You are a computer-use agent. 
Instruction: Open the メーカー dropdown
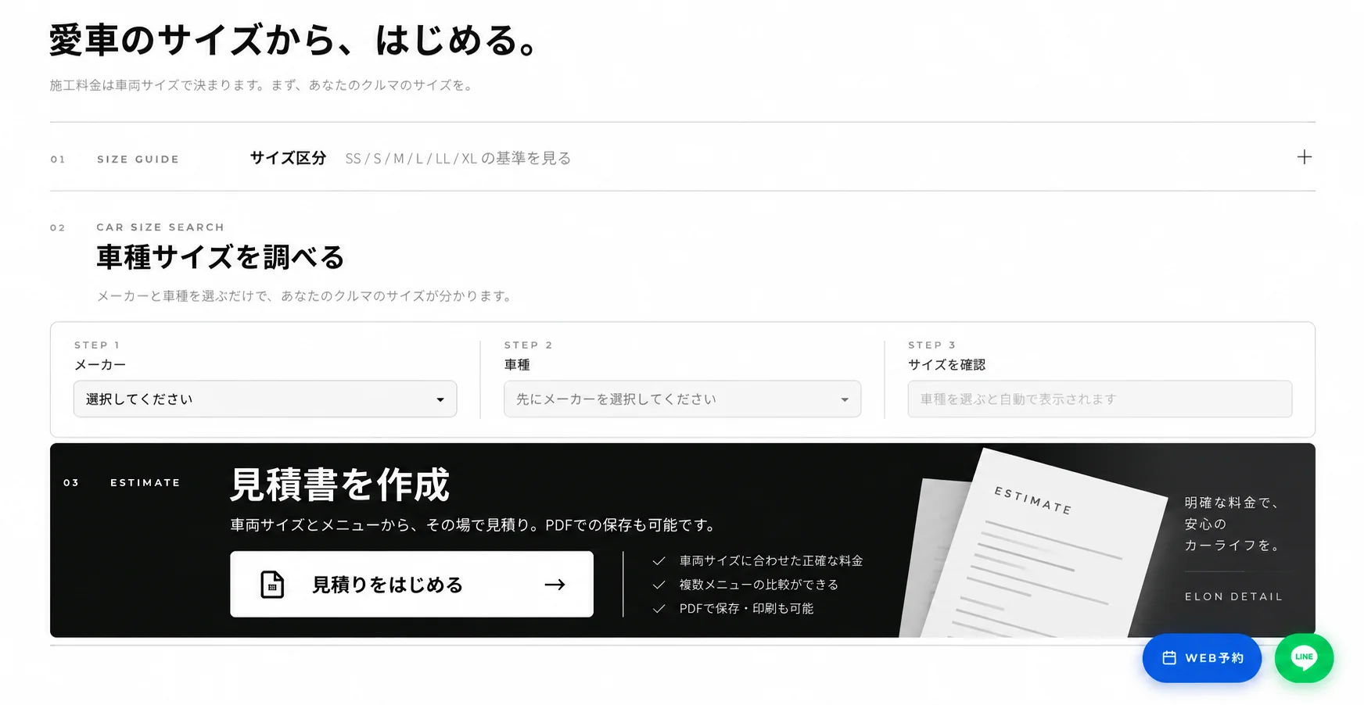click(x=265, y=399)
